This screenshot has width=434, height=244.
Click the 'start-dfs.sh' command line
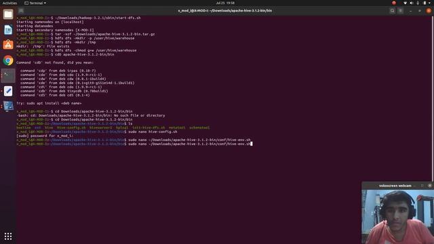tap(79, 18)
